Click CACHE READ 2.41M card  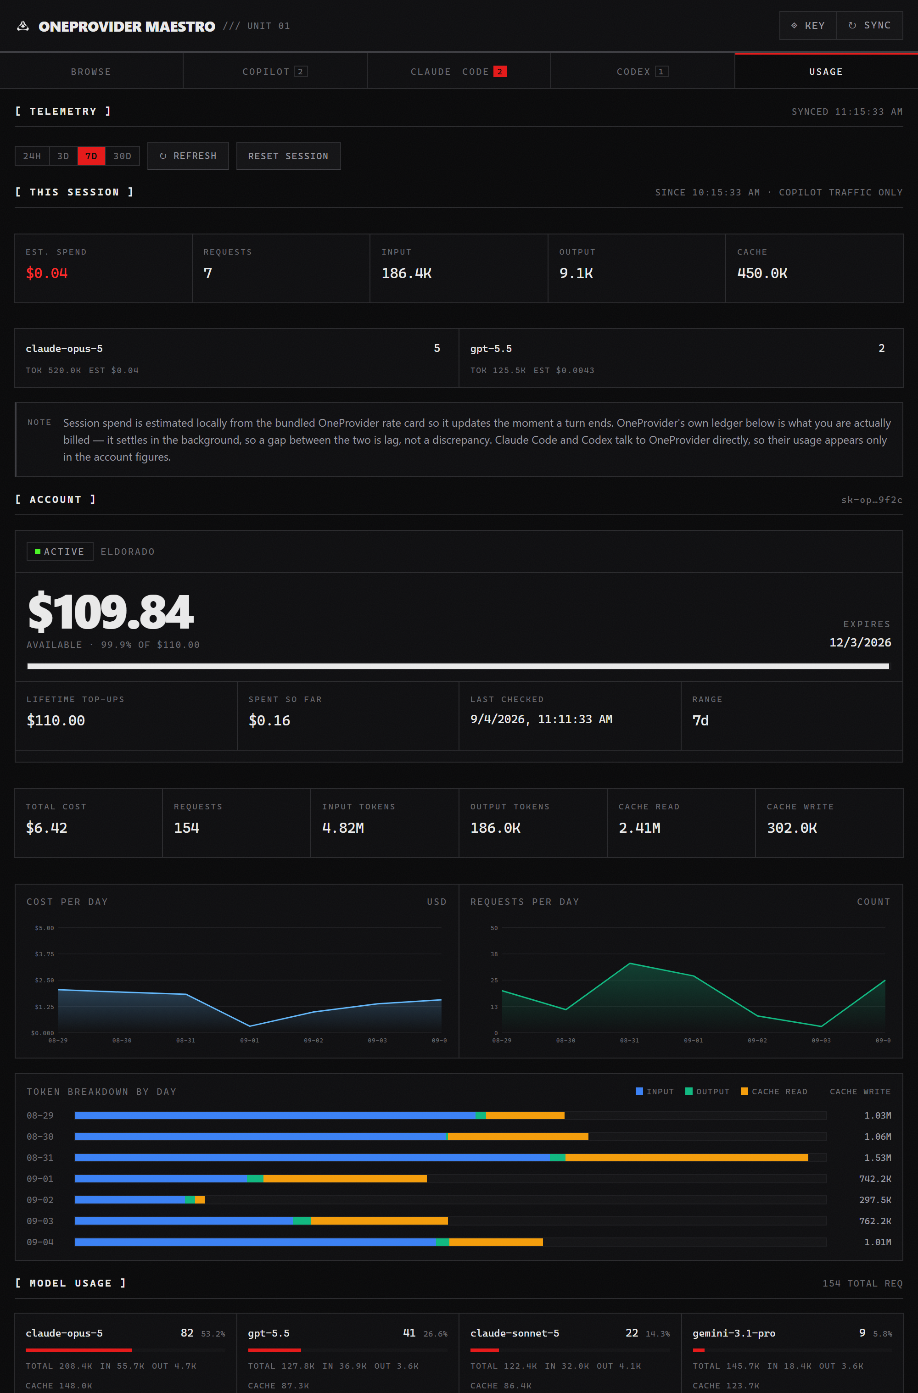pyautogui.click(x=681, y=823)
